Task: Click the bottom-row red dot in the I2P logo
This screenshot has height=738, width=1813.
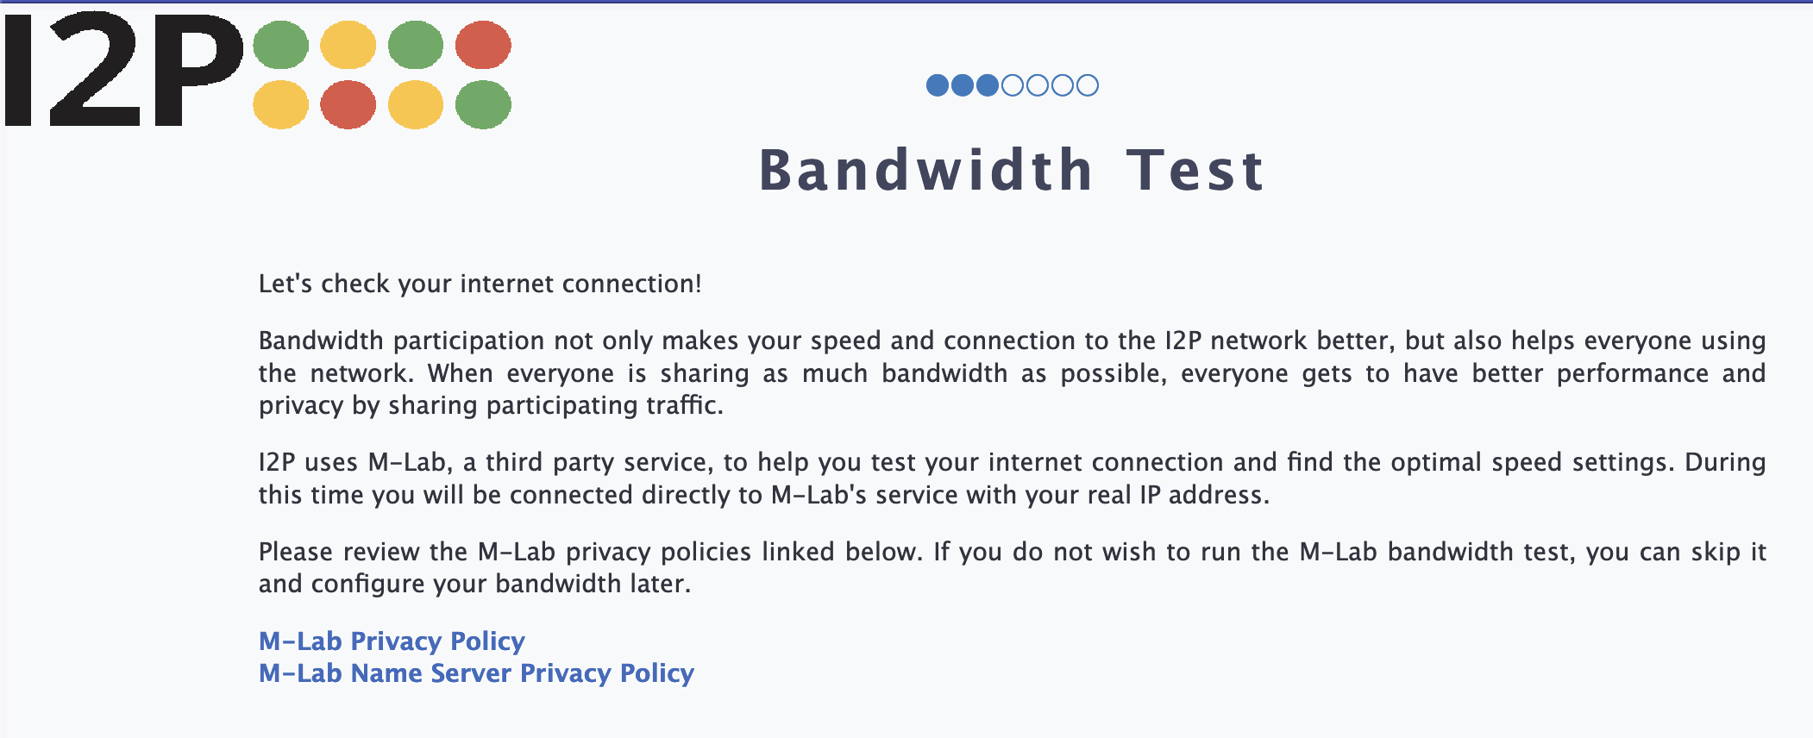Action: tap(348, 104)
